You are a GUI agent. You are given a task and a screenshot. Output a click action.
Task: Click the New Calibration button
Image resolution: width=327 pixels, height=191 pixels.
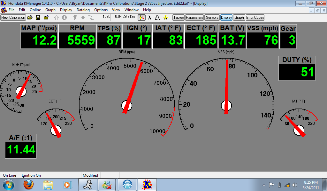point(13,18)
